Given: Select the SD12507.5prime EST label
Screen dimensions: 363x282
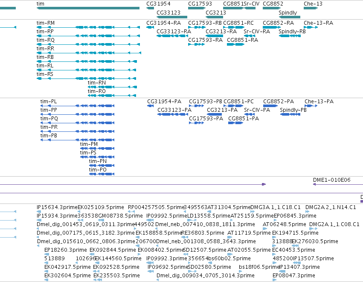Looking at the screenshot, I should pos(205,250).
